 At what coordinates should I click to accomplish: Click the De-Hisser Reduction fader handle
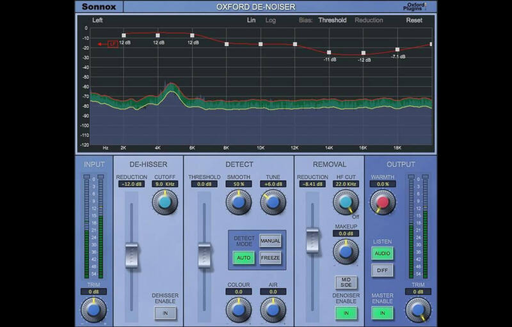(132, 255)
